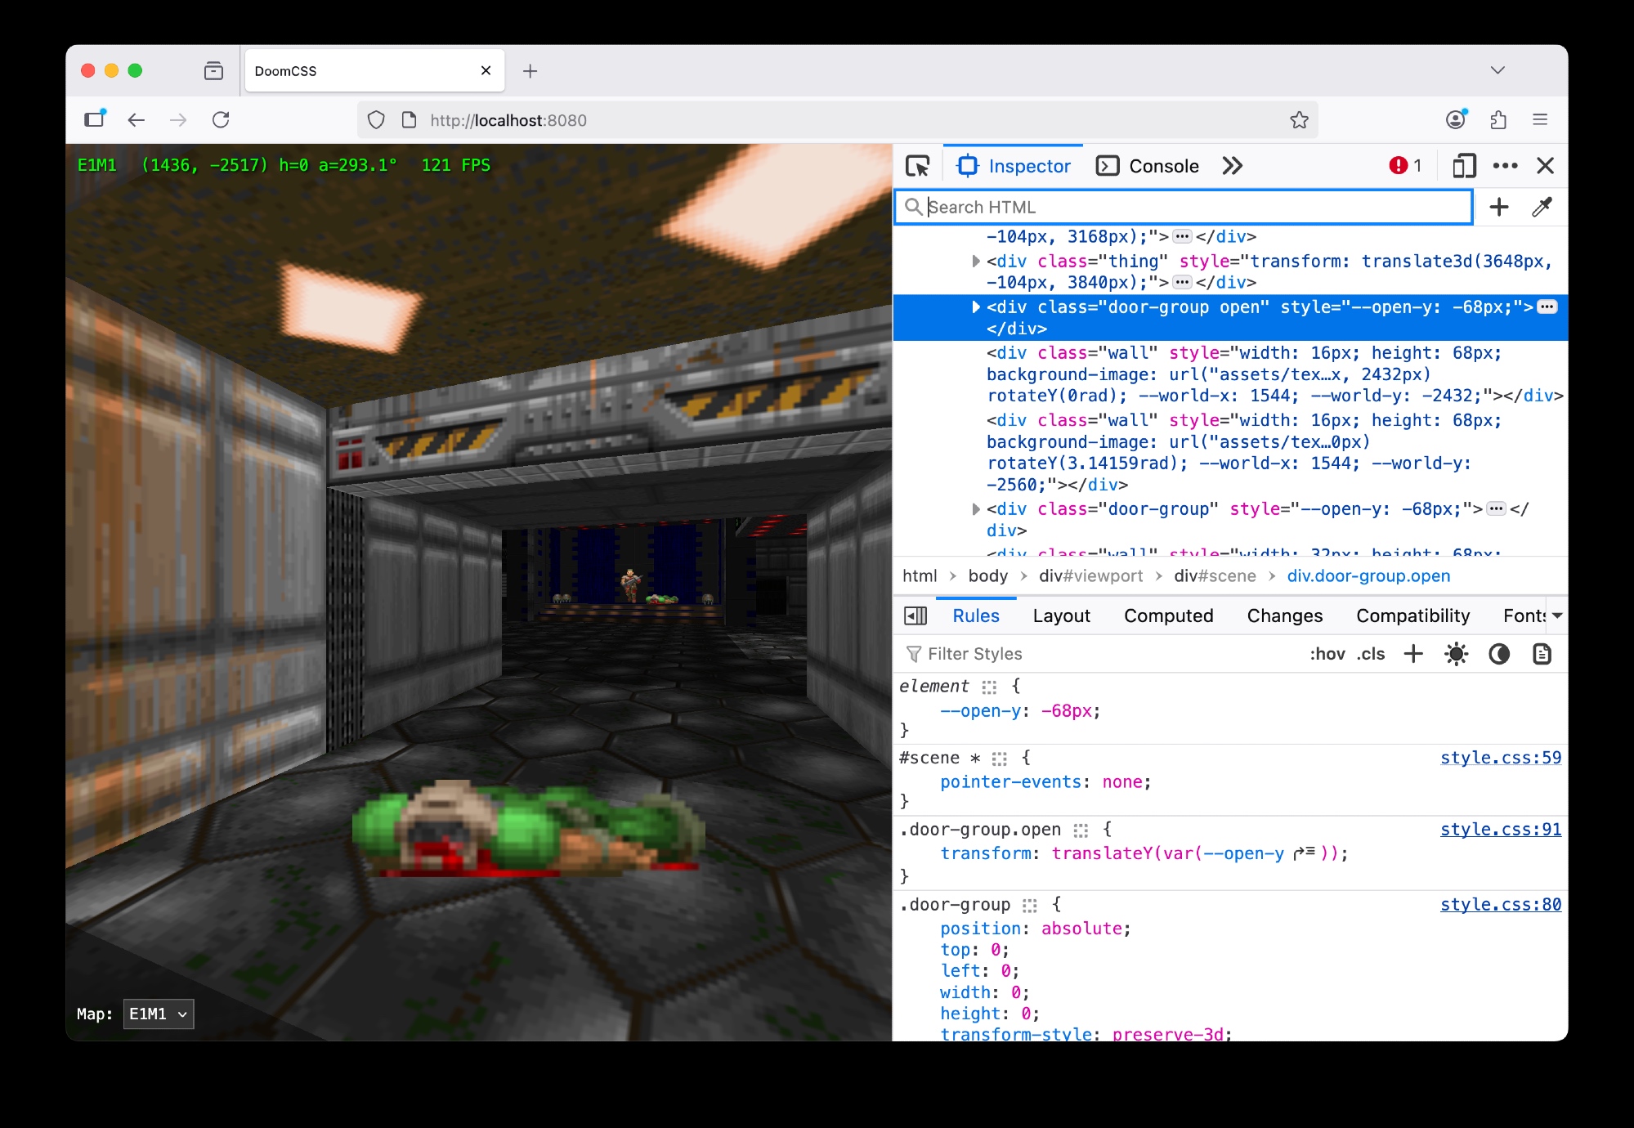Viewport: 1634px width, 1128px height.
Task: Toggle light color scheme simulation
Action: 1456,654
